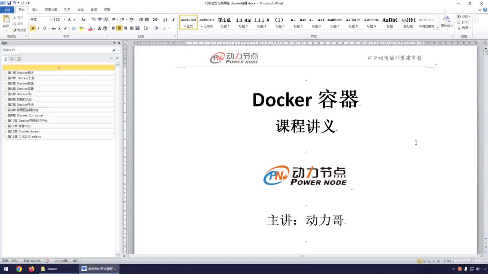Apply strikethrough with the abc icon
This screenshot has height=274, width=488.
click(53, 29)
